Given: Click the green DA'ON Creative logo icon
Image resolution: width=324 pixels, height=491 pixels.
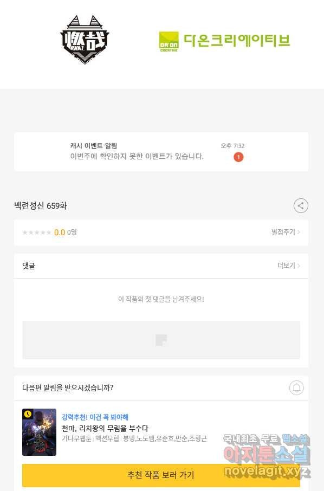Looking at the screenshot, I should (169, 41).
